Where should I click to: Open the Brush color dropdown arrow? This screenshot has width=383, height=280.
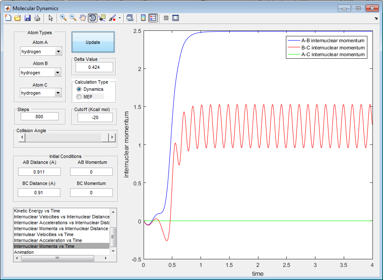pos(120,18)
